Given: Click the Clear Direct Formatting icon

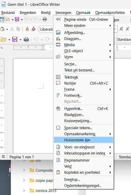Looking at the screenshot, I should pyautogui.click(x=33, y=29).
